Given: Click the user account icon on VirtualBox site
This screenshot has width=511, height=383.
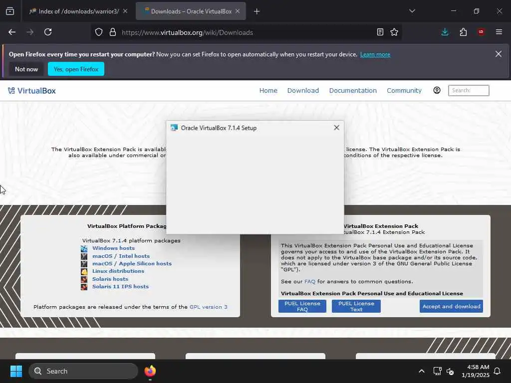Looking at the screenshot, I should pos(437,90).
